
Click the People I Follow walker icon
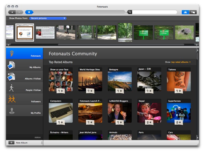point(11,88)
